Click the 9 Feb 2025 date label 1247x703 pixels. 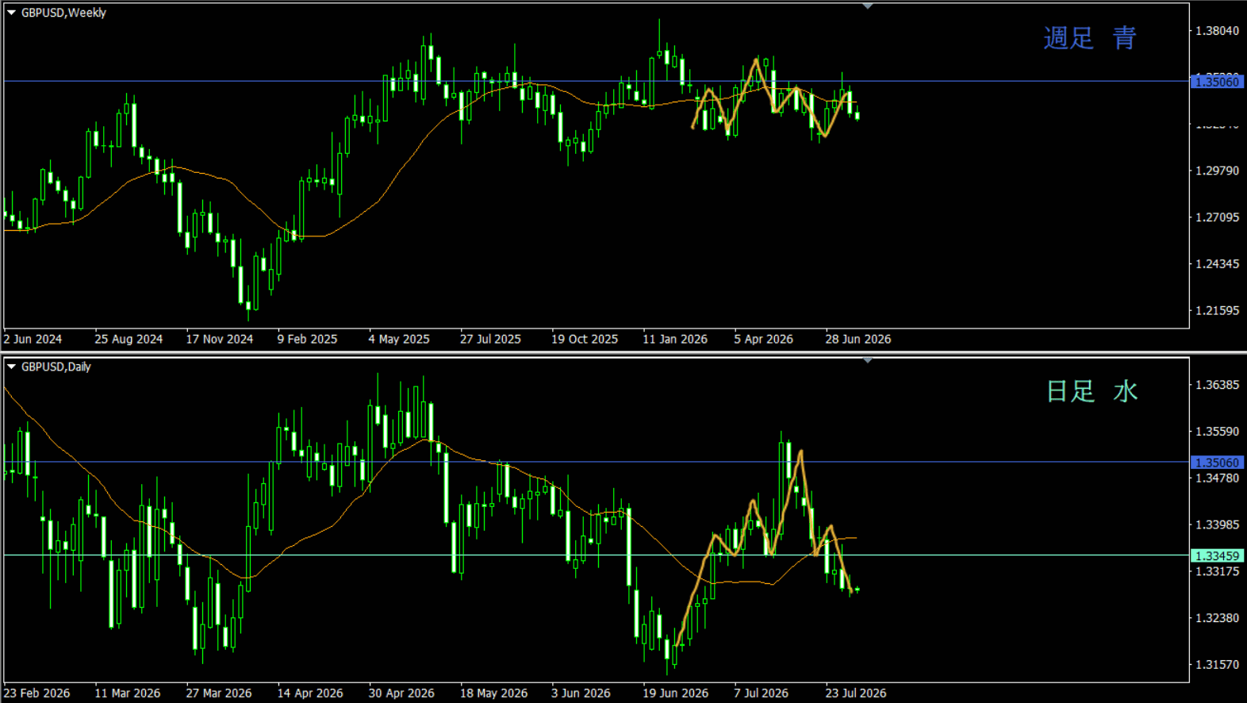coord(307,339)
